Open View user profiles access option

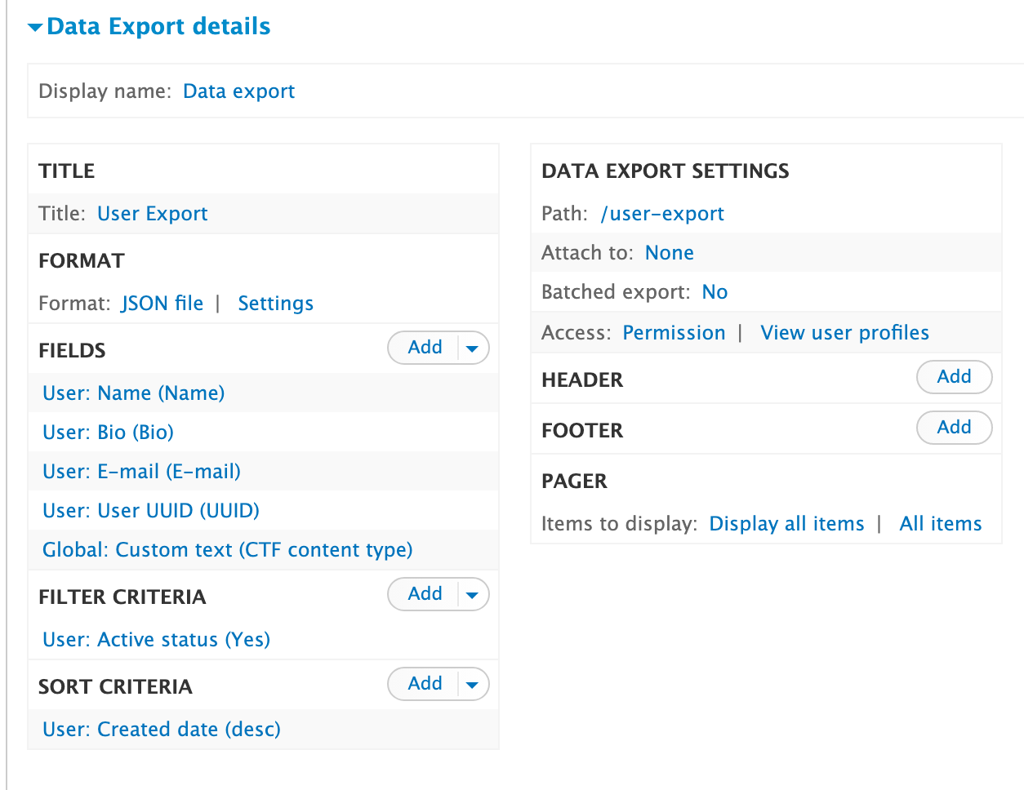coord(844,333)
